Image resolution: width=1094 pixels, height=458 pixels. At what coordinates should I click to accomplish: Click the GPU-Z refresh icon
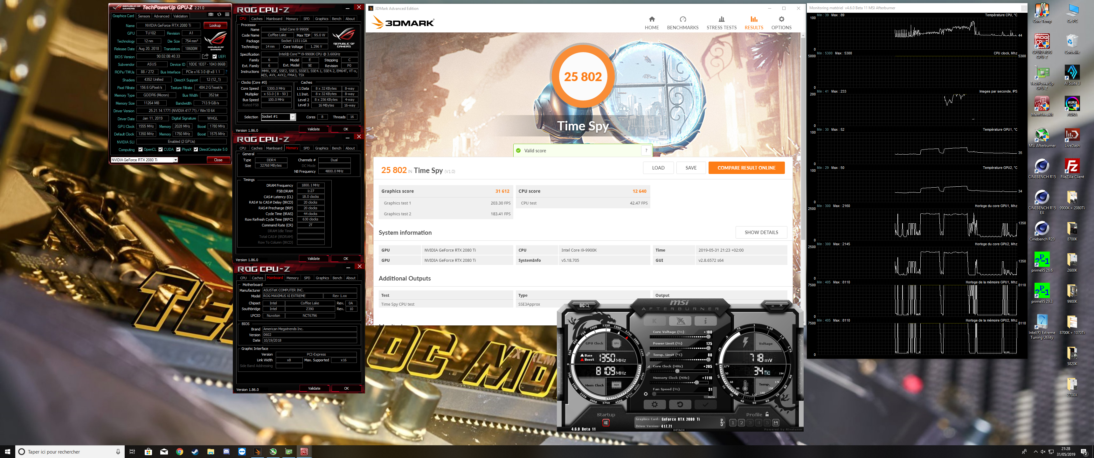[x=219, y=14]
